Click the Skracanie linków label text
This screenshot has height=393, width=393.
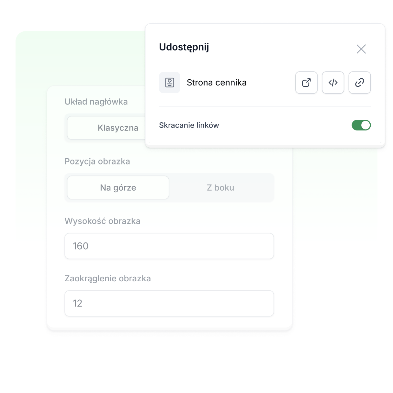point(189,125)
